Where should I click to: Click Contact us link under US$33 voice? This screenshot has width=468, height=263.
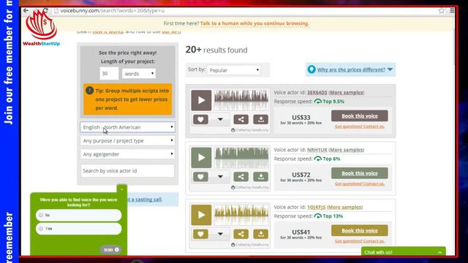coord(359,126)
